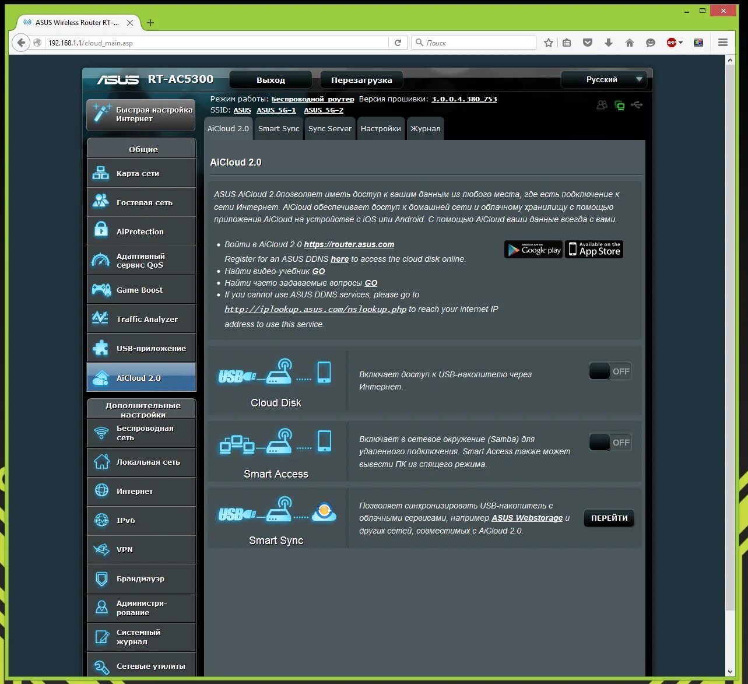Open Traffic Analyzer chart icon
The height and width of the screenshot is (684, 748).
point(100,318)
